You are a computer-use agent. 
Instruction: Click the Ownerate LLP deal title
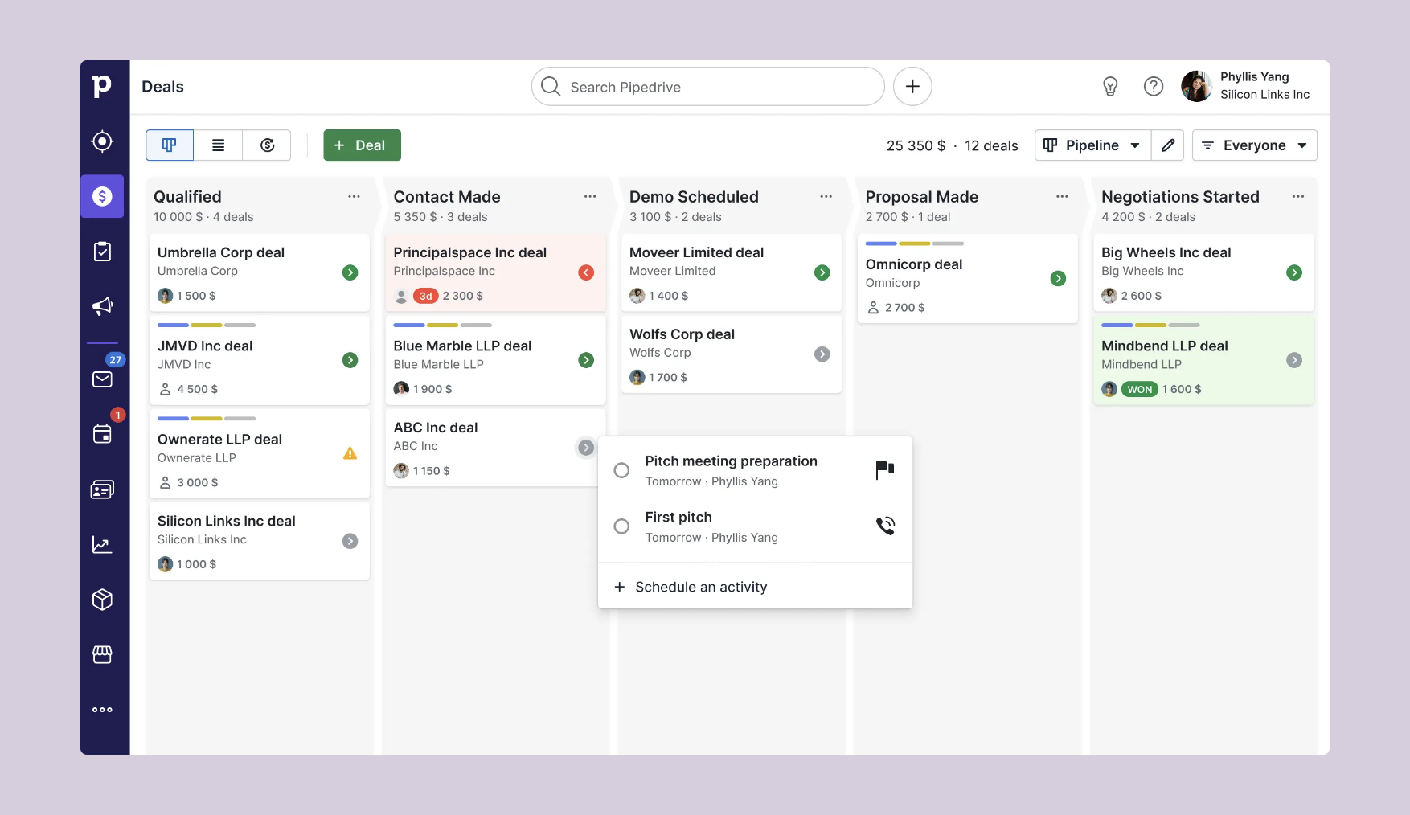[x=219, y=440]
